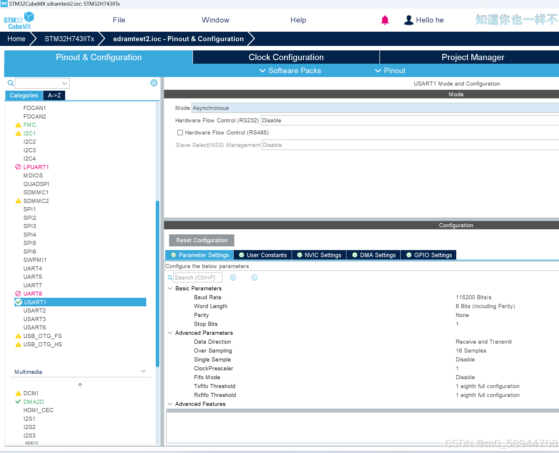This screenshot has height=453, width=559.
Task: Select QUADSPI in the peripheral list
Action: 36,184
